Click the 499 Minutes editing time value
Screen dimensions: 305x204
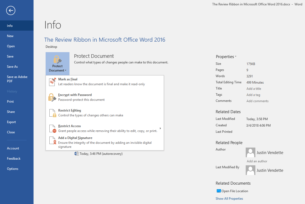[x=255, y=83]
